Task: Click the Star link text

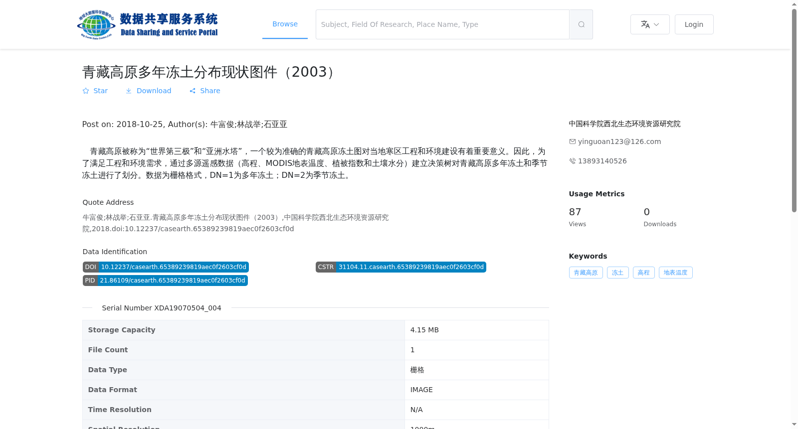Action: click(100, 91)
